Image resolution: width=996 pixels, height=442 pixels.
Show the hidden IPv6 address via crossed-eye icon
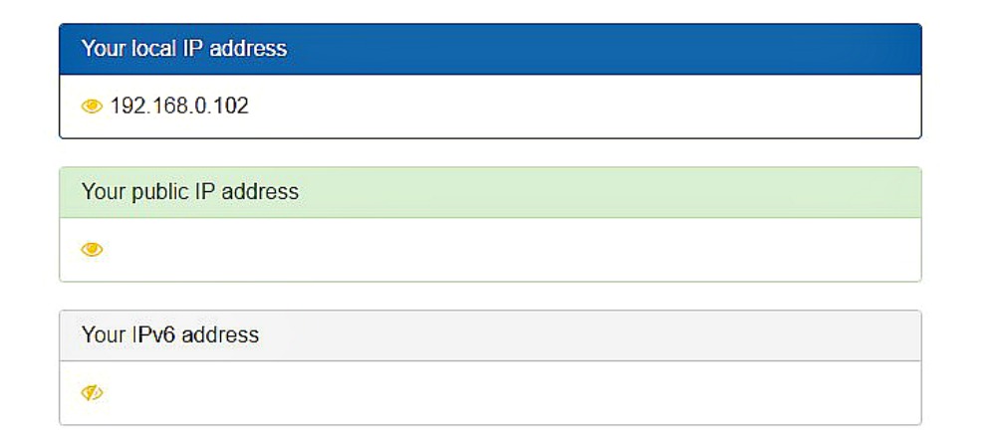(x=92, y=393)
